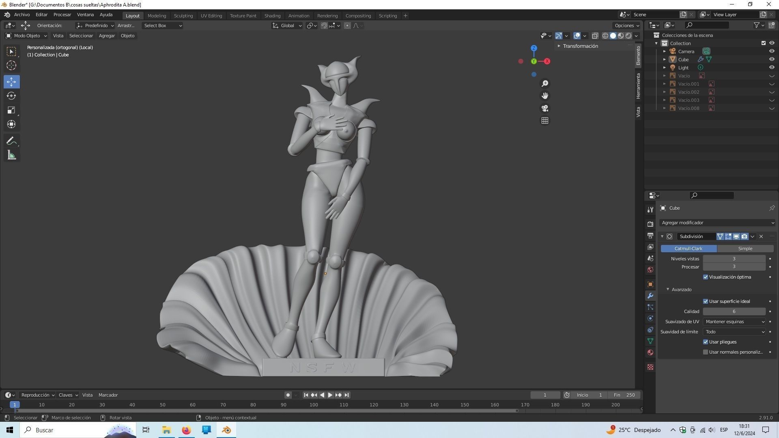
Task: Toggle the Collection exclude checkbox
Action: 764,43
